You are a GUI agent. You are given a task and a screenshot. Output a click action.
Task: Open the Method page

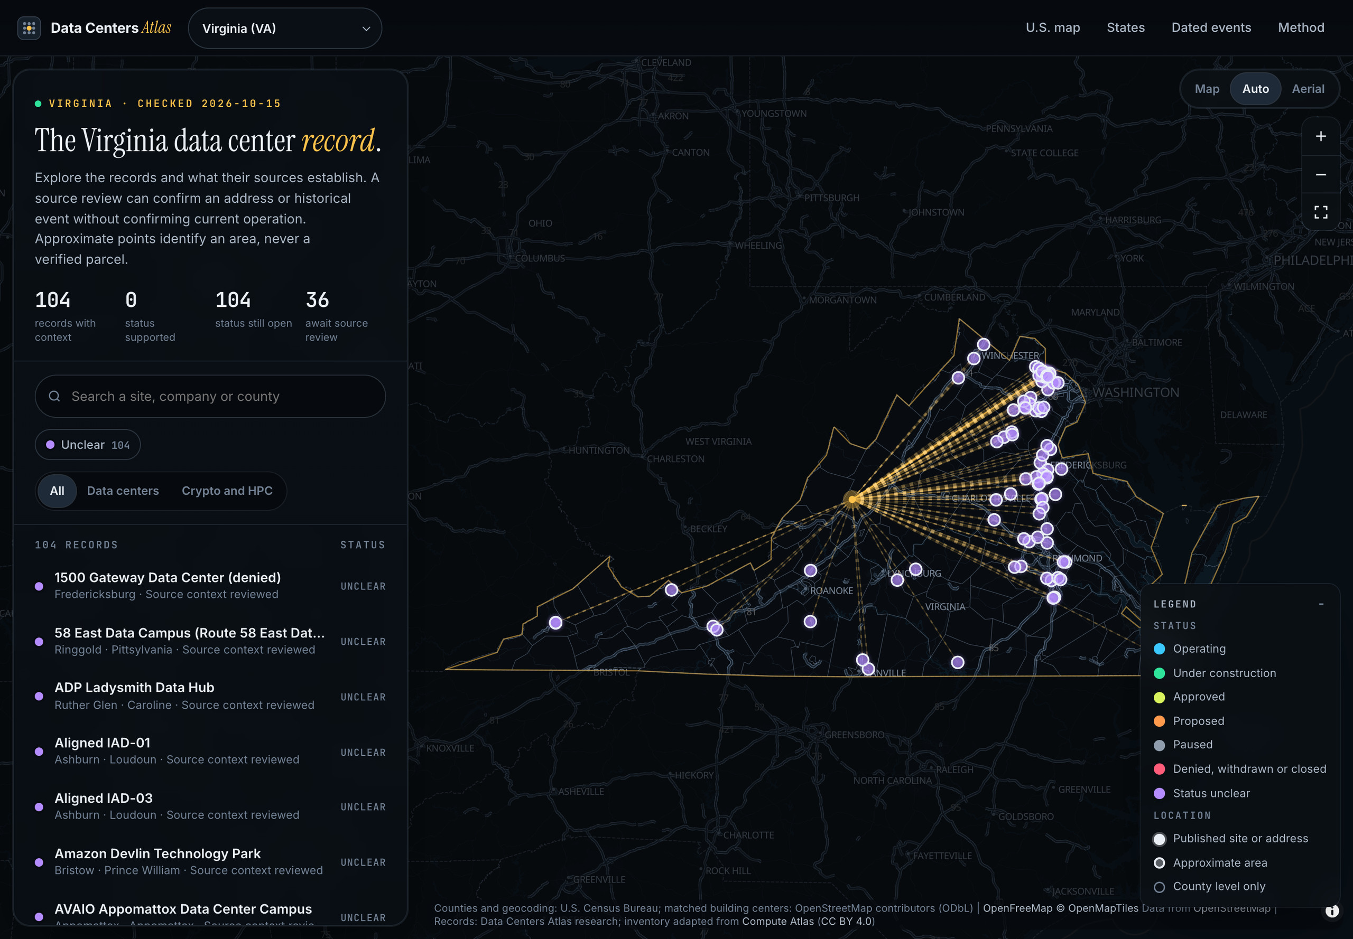1301,27
